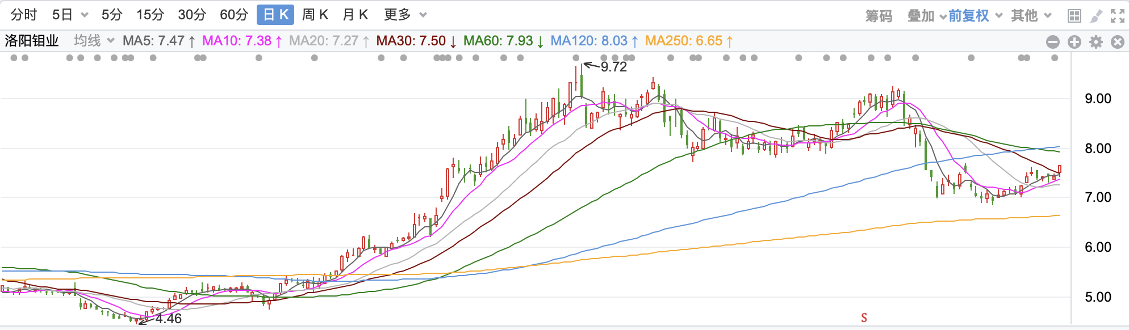The image size is (1129, 330).
Task: Open indicator settings gear icon
Action: coord(1096,42)
